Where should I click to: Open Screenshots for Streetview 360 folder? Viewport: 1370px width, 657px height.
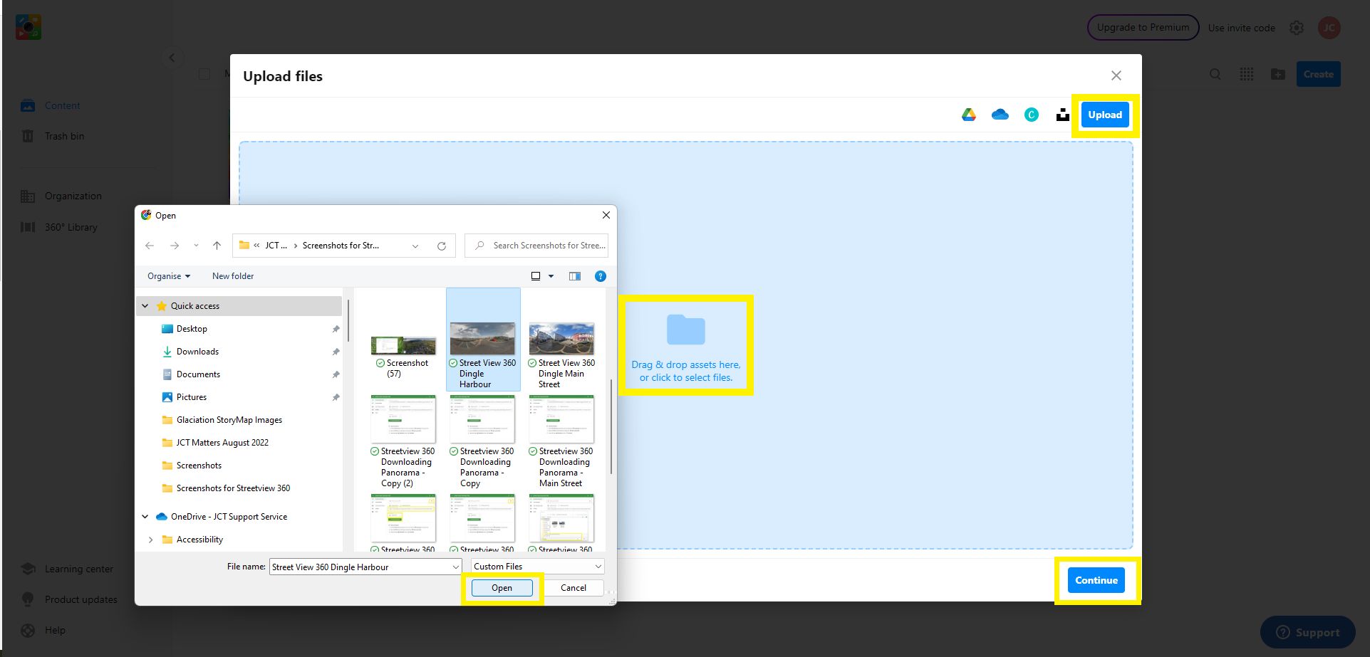233,488
